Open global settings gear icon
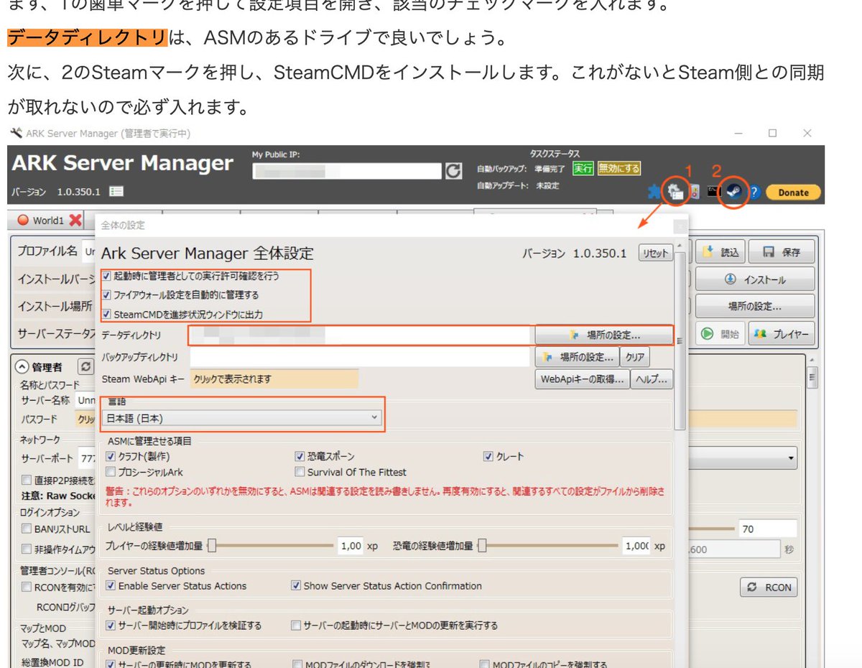This screenshot has height=668, width=862. pos(675,192)
